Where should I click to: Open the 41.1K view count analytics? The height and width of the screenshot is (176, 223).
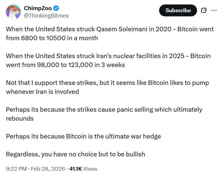pos(75,169)
